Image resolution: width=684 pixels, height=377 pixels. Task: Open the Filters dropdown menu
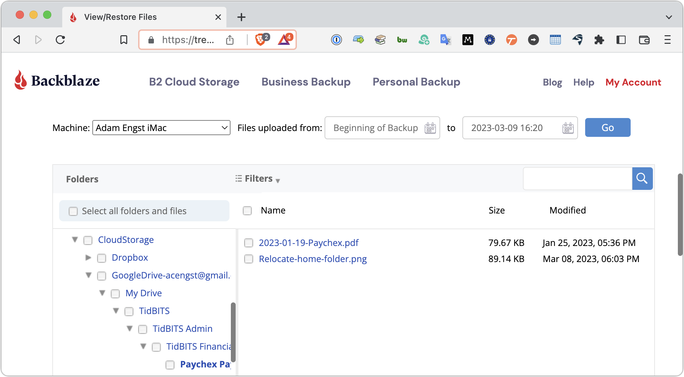click(x=258, y=179)
